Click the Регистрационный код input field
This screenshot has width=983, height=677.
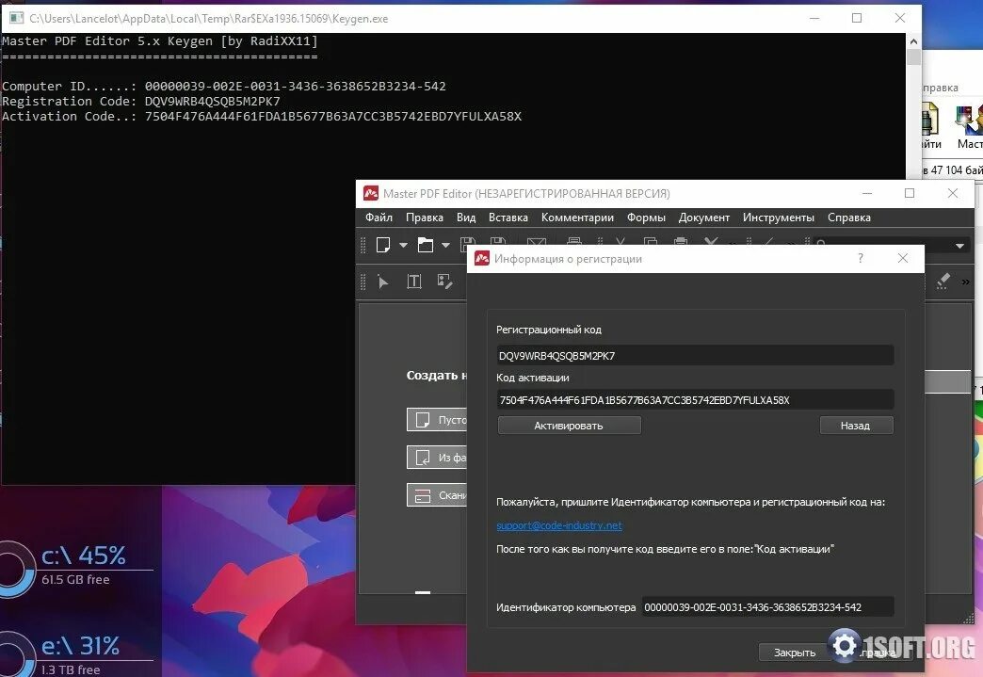click(x=695, y=355)
